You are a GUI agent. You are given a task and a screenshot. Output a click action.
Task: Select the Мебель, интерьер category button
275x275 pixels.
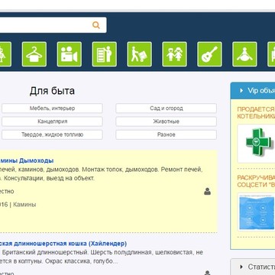52,108
